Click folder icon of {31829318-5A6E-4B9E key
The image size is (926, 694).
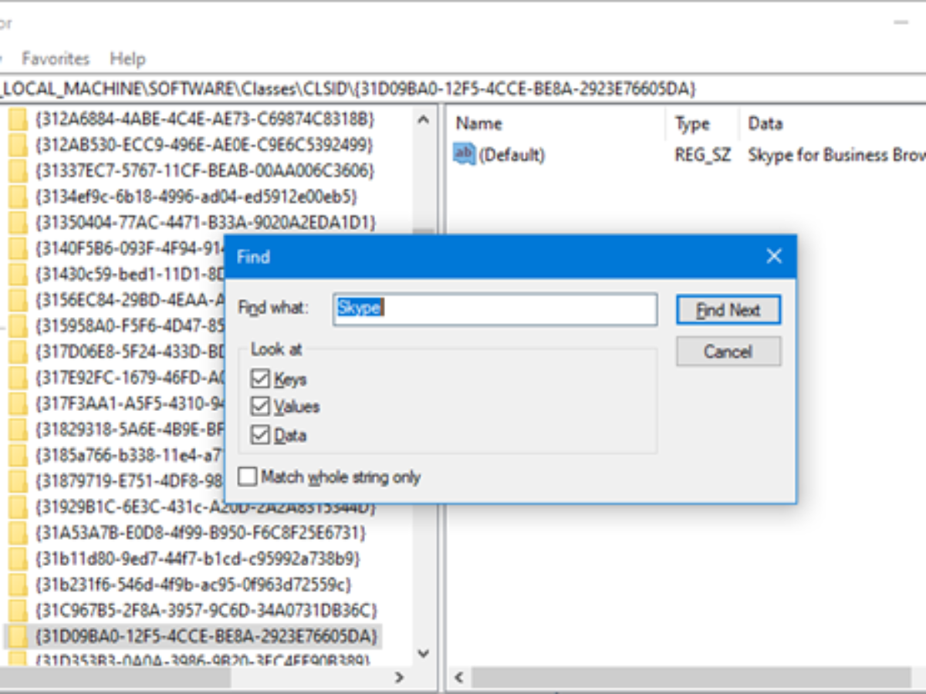(18, 430)
